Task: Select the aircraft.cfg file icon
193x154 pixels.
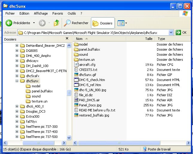Action: 76,65
